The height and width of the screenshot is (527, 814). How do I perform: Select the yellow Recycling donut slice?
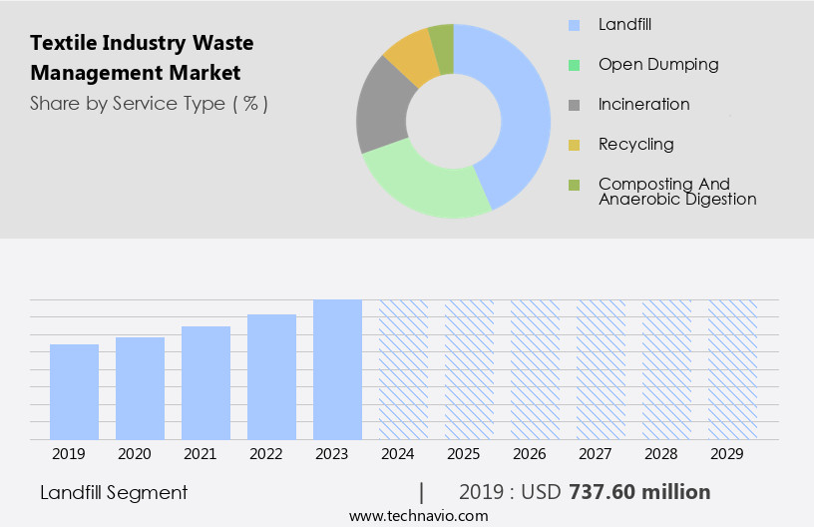[x=411, y=57]
